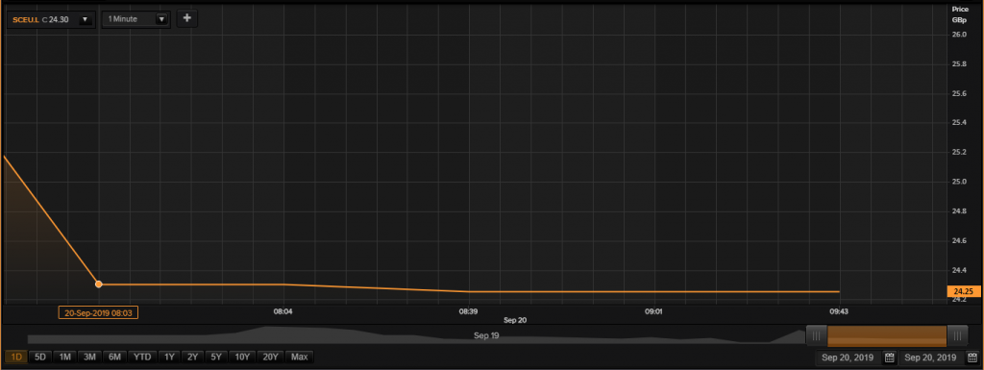Screen dimensions: 984x370
Task: Choose the 1Y time range
Action: click(169, 357)
